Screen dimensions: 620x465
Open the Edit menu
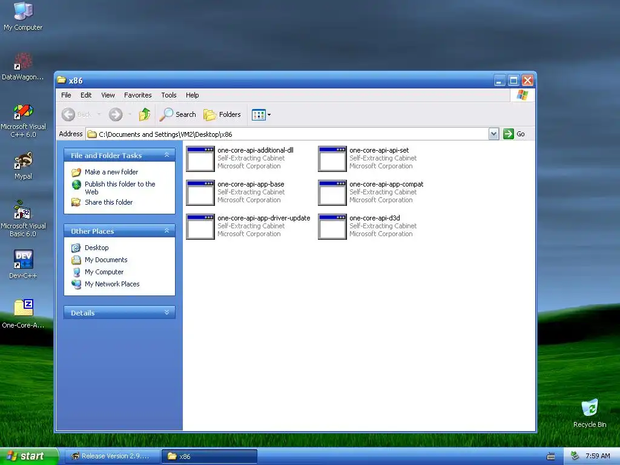(86, 95)
